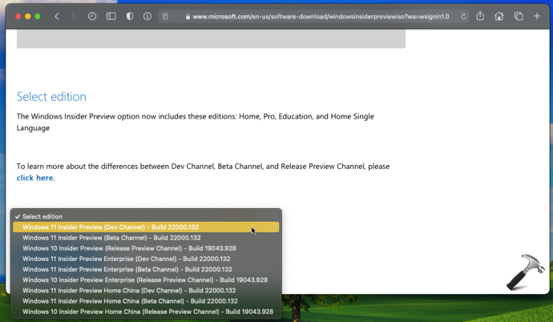Show the Safari sidebar
Screen dimensions: 553x322
click(111, 16)
